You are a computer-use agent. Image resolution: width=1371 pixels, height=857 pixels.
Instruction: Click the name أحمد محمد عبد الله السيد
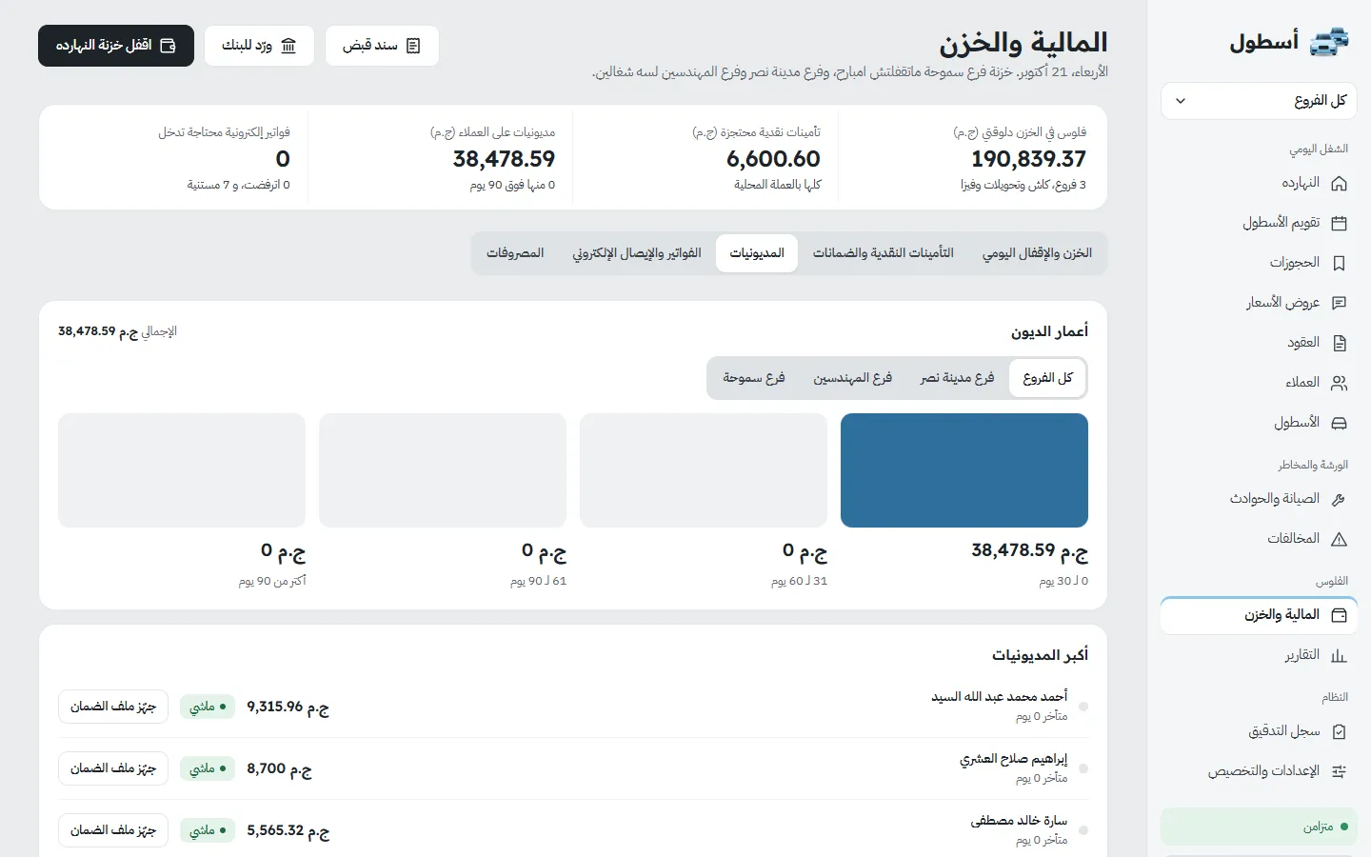coord(999,697)
